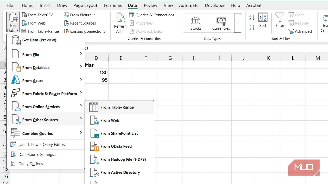Open the Acrobat tab
The width and height of the screenshot is (328, 184).
[254, 5]
